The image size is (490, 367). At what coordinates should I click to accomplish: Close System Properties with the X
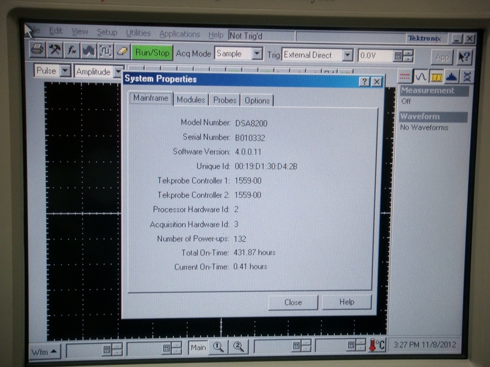click(x=377, y=82)
